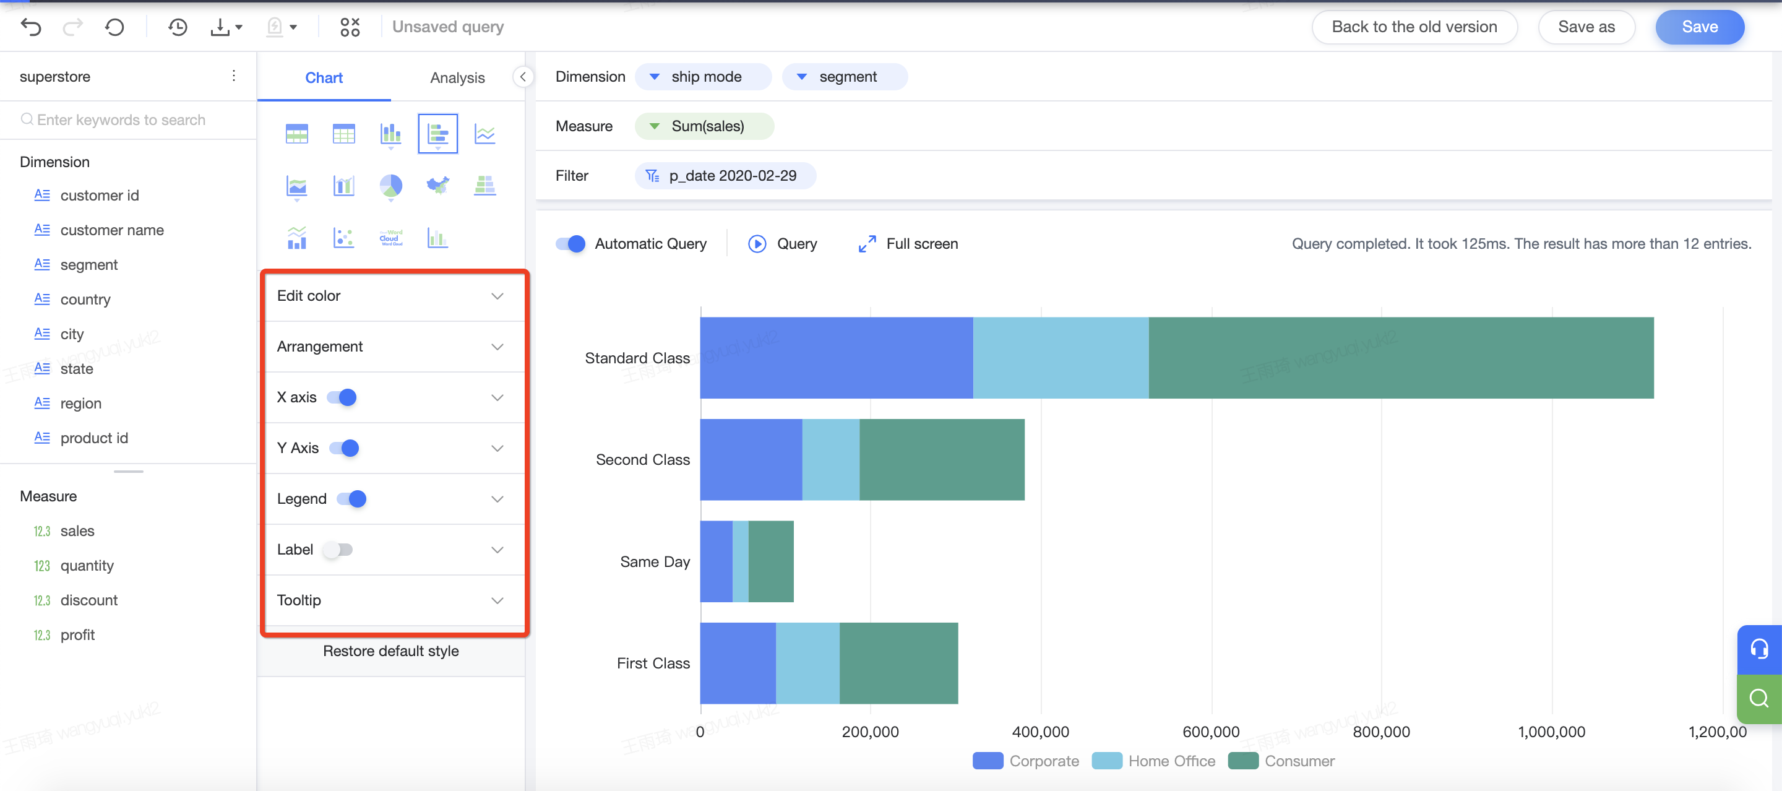Expand the X axis settings chevron
Screen dimensions: 1782x791
click(497, 397)
